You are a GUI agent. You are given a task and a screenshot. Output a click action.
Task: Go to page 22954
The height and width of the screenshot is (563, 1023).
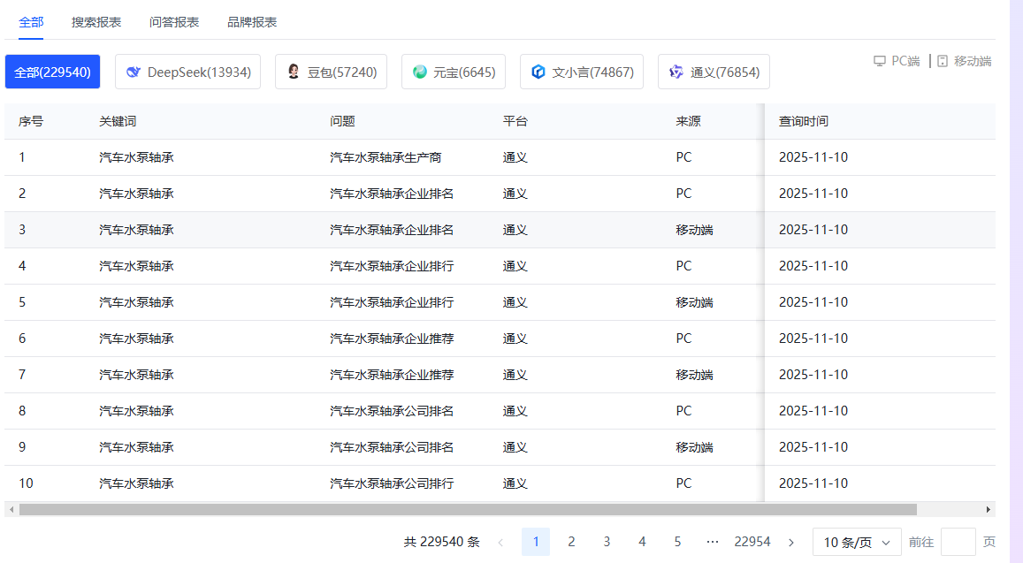[x=752, y=542]
